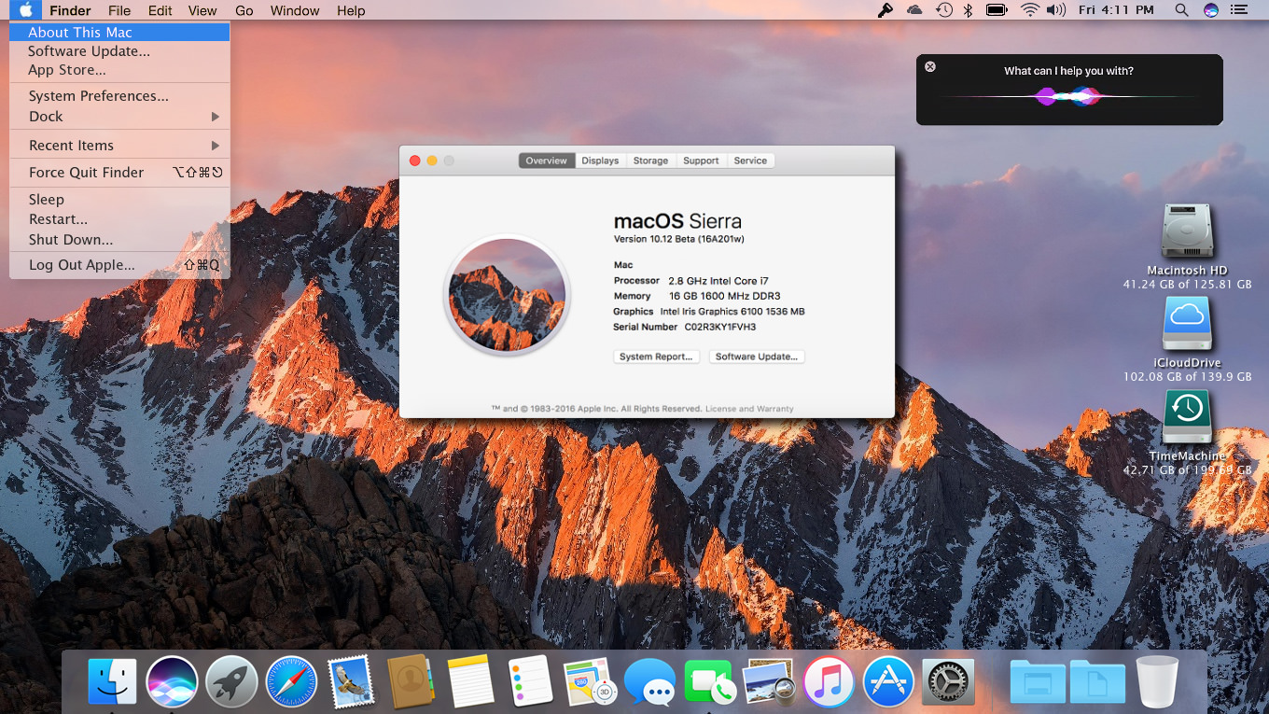1269x714 pixels.
Task: Choose Log Out Apple… menu item
Action: tap(119, 265)
